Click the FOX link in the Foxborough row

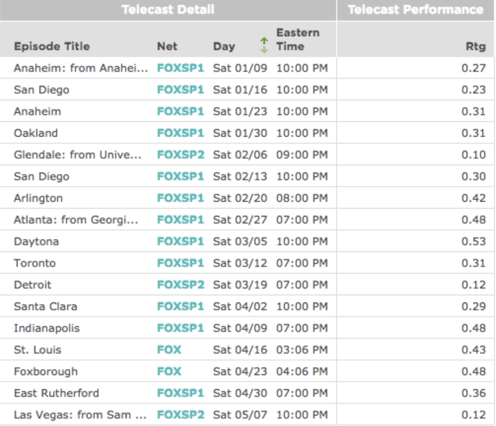tap(169, 371)
